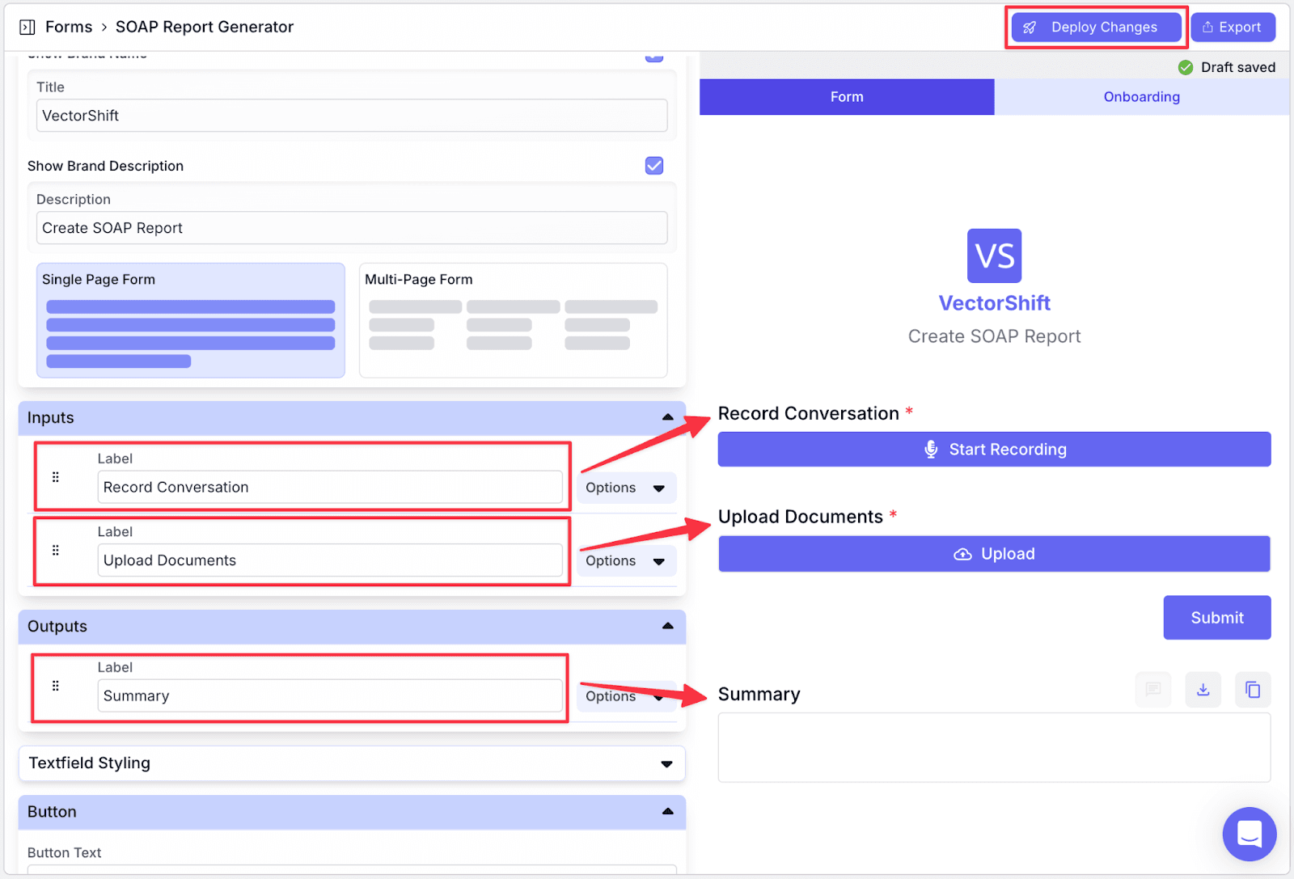Open Options dropdown for Summary output
The width and height of the screenshot is (1294, 879).
(x=626, y=696)
